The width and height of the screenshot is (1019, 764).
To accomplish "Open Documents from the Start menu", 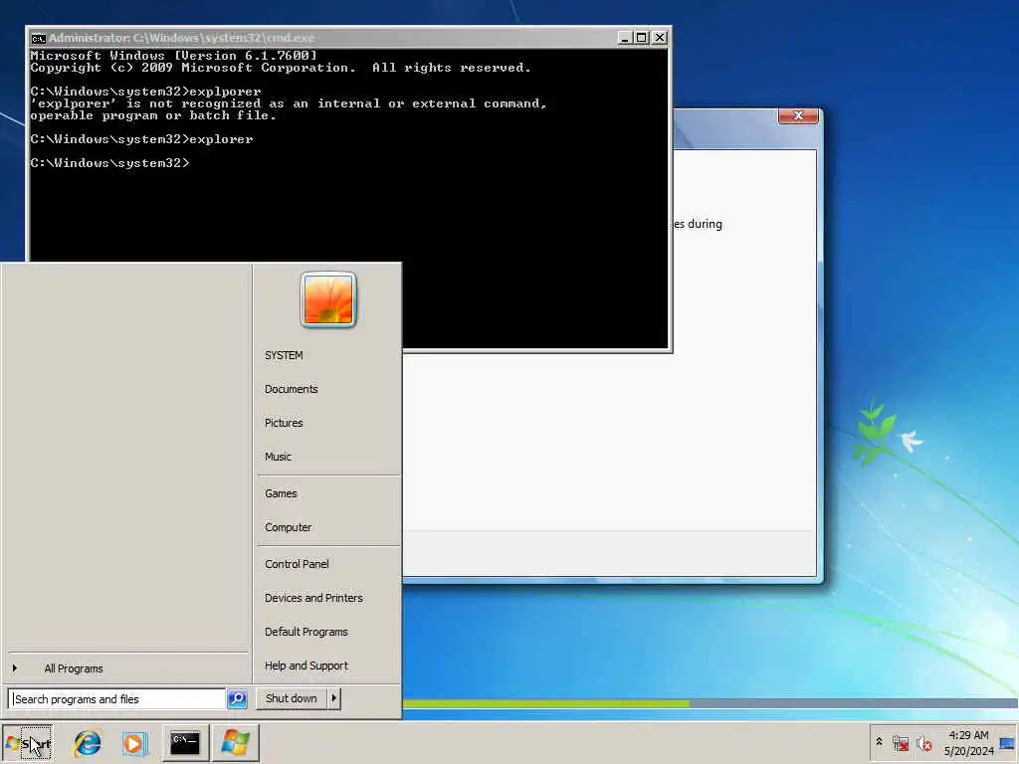I will coord(292,389).
